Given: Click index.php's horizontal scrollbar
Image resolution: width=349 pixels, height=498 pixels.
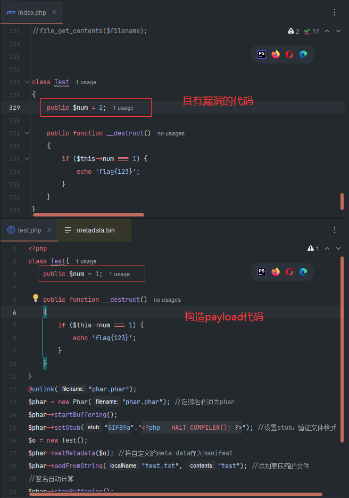Looking at the screenshot, I should 88,215.
